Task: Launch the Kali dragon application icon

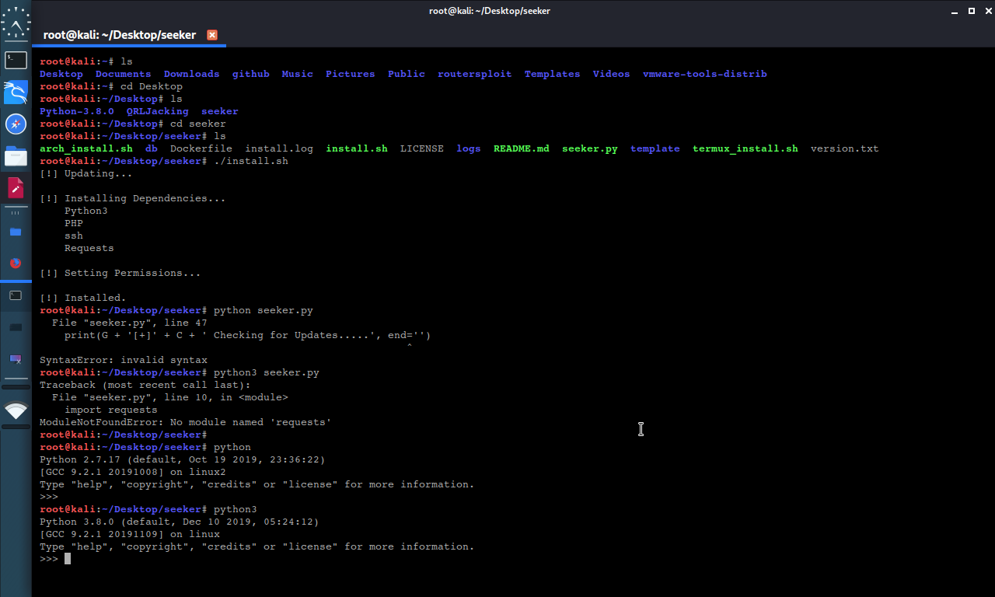Action: pyautogui.click(x=16, y=92)
